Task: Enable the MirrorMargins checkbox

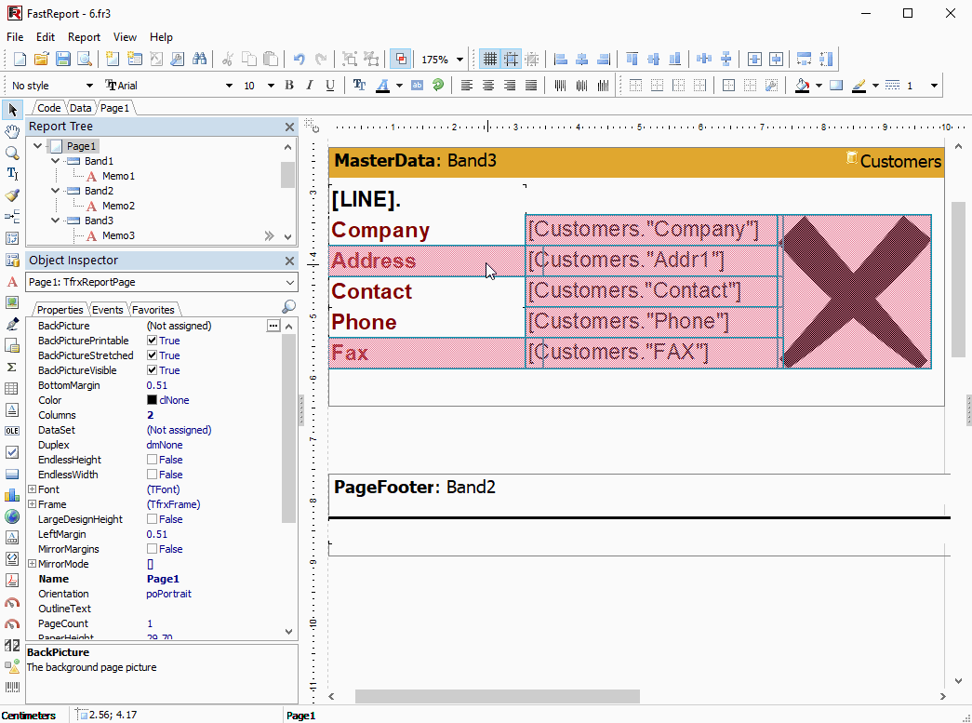Action: click(x=152, y=549)
